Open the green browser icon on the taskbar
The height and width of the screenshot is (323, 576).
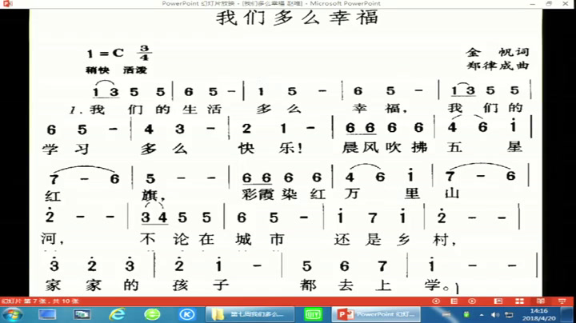coord(152,313)
